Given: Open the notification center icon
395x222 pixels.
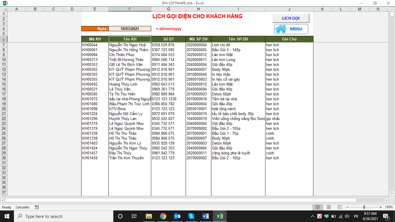Looking at the screenshot, I should pyautogui.click(x=386, y=216).
